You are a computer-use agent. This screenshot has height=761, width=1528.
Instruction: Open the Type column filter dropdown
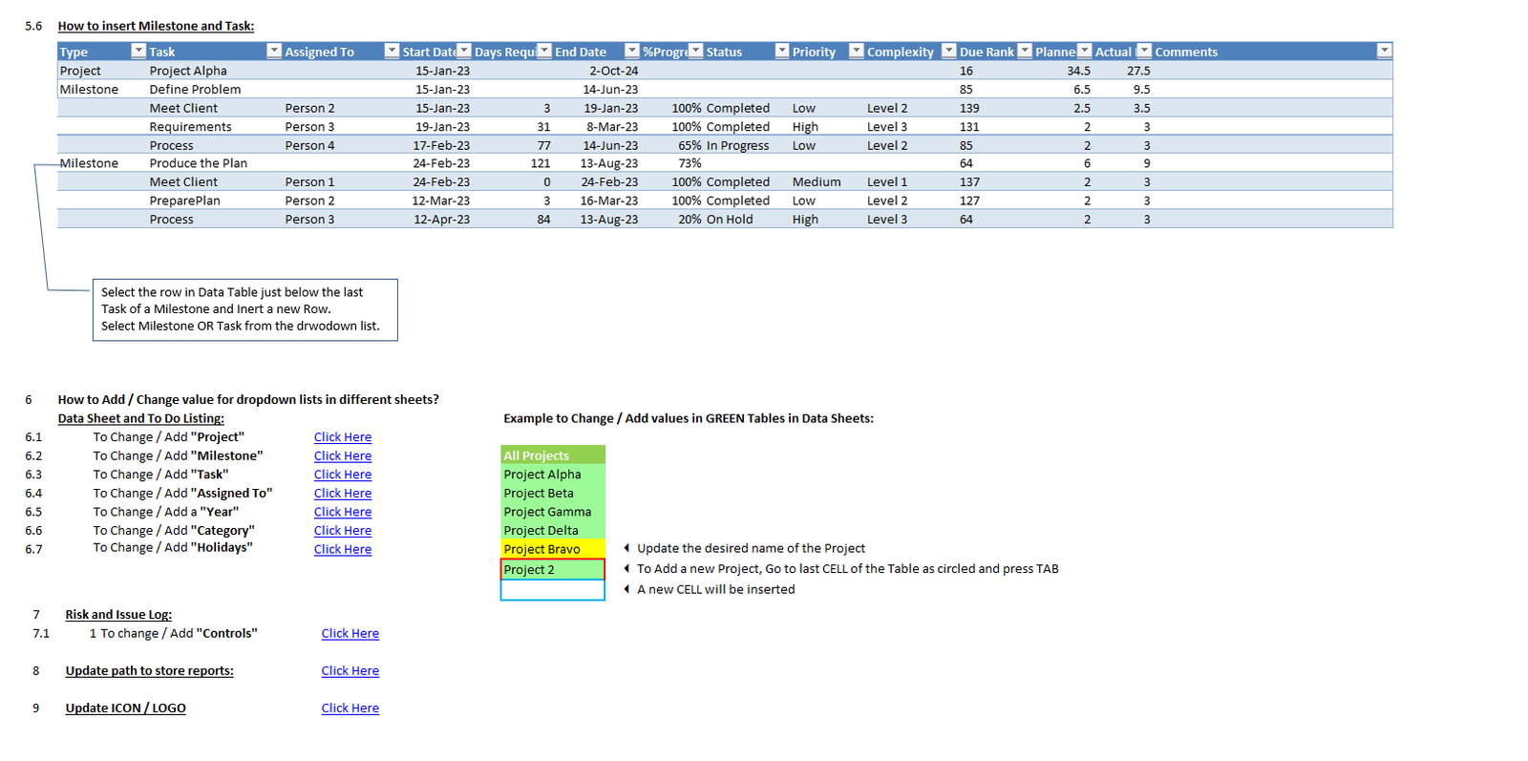[x=138, y=51]
